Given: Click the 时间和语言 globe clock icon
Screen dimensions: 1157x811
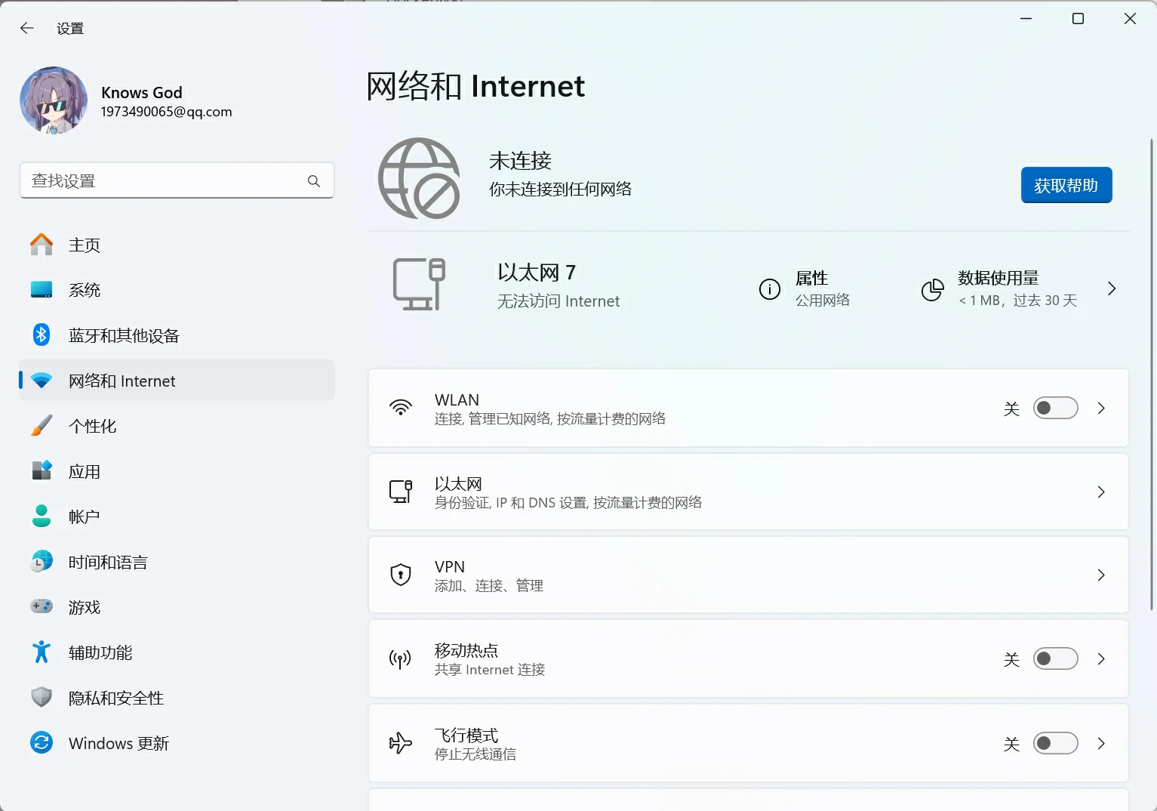Looking at the screenshot, I should pos(42,561).
